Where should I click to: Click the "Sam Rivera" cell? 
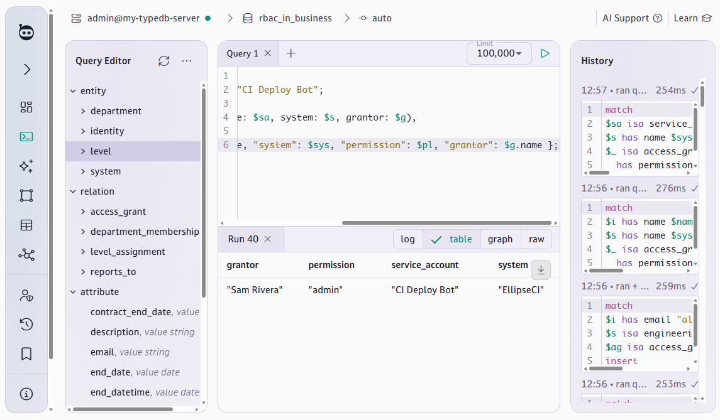coord(255,290)
